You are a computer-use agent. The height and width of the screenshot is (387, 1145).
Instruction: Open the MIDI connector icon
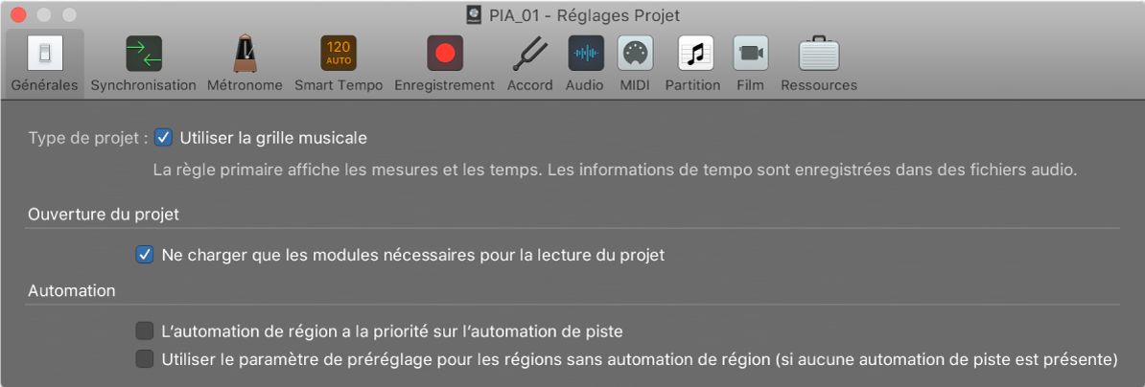[x=635, y=54]
